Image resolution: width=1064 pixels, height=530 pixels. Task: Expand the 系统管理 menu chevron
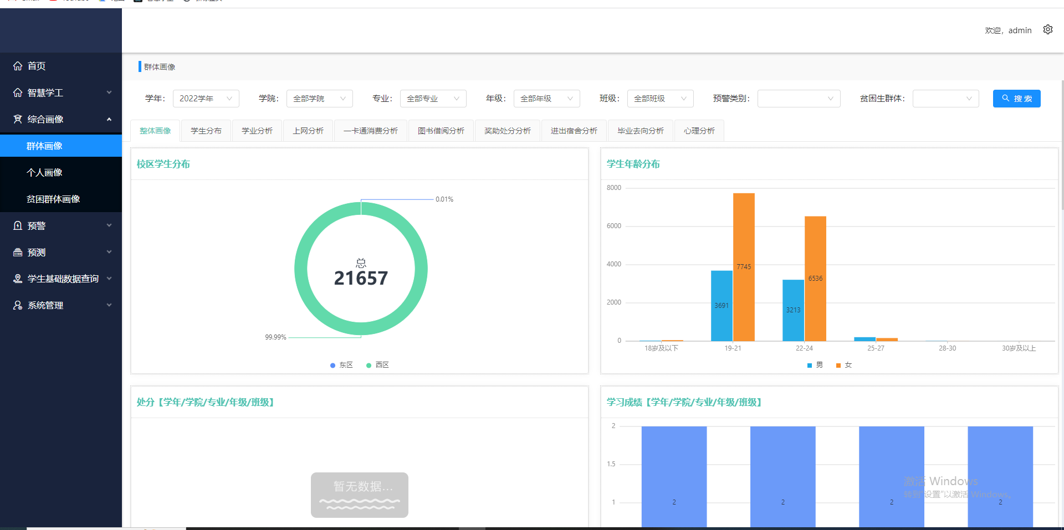109,305
